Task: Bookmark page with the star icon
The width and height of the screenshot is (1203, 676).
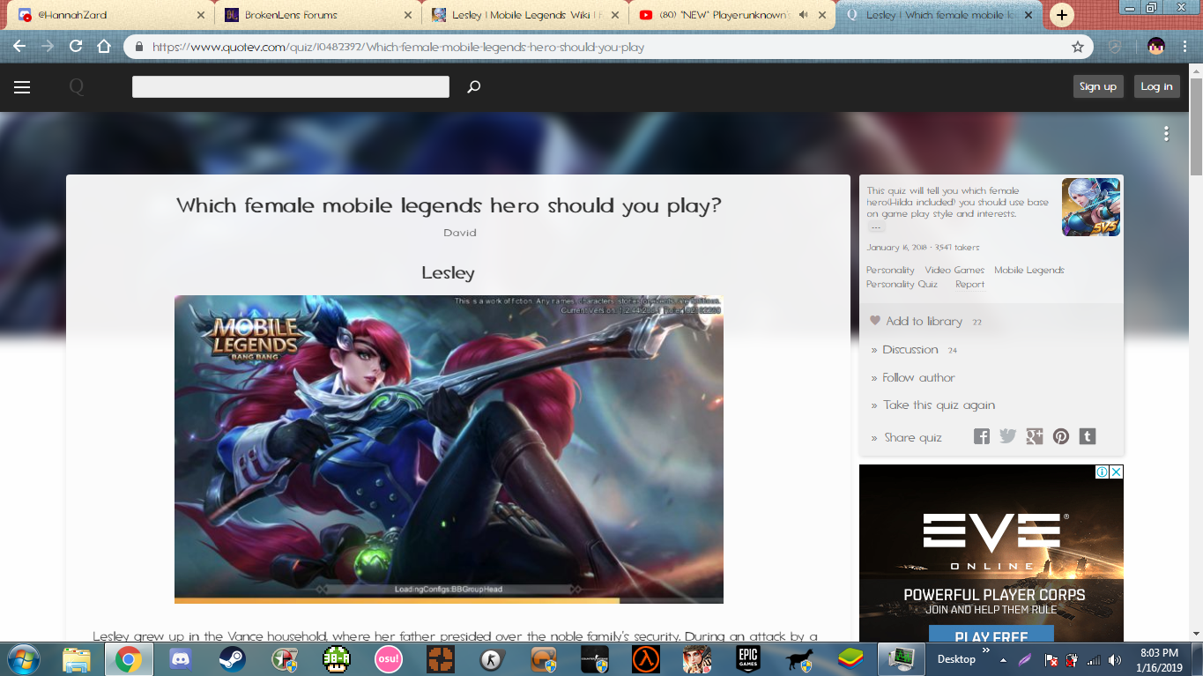Action: (1077, 47)
